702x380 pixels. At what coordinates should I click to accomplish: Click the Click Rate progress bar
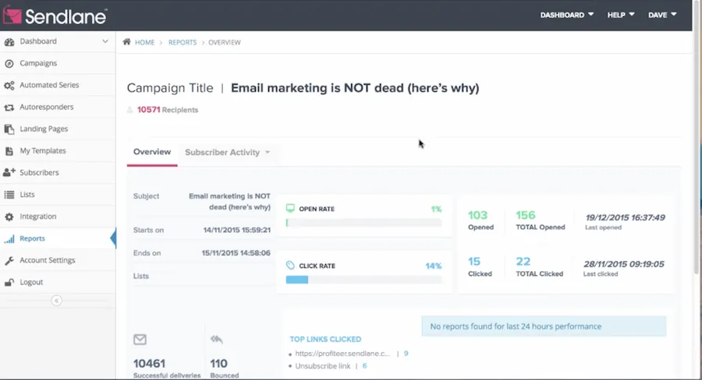click(x=363, y=280)
